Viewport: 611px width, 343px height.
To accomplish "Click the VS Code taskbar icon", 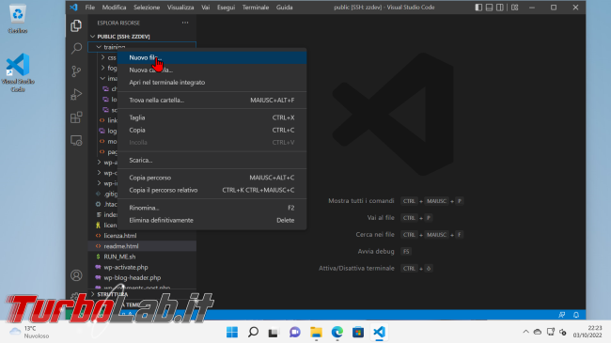I will pyautogui.click(x=379, y=332).
